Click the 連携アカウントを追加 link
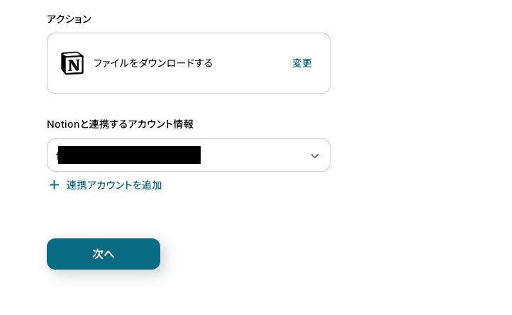512x315 pixels. click(114, 185)
